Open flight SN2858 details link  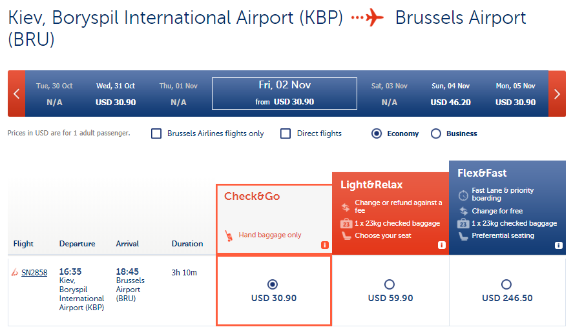[34, 273]
